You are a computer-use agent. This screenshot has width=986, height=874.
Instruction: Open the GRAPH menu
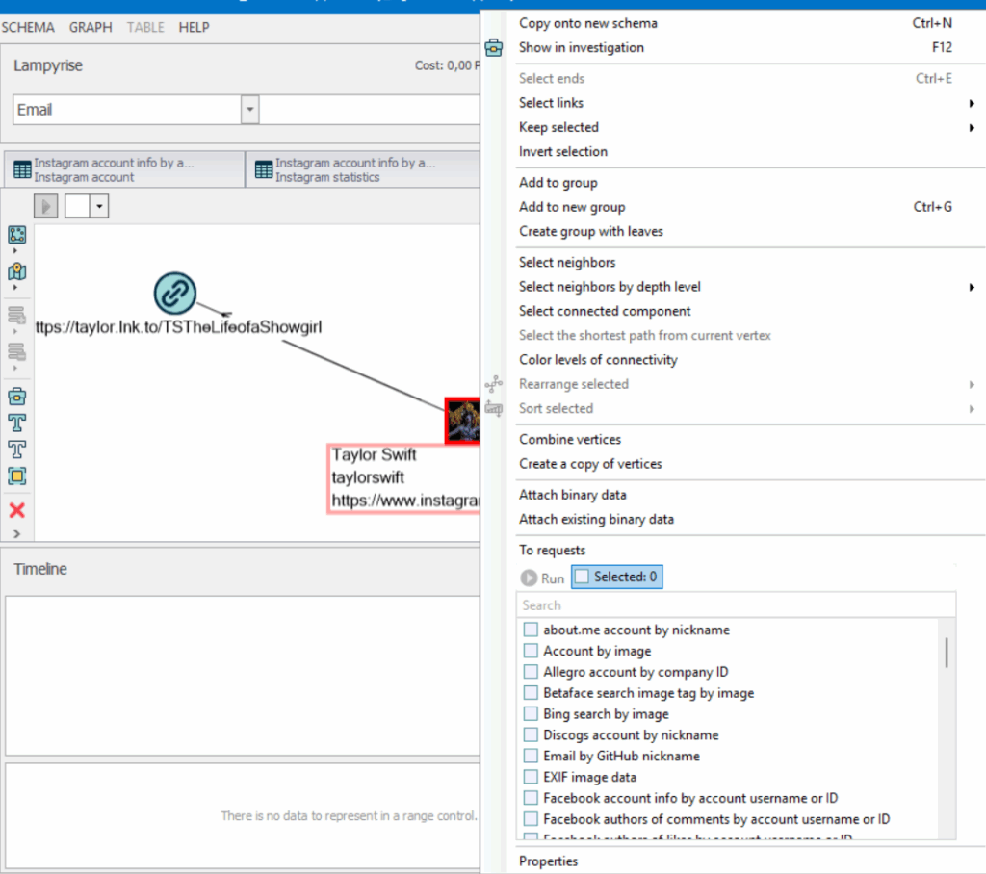point(91,27)
